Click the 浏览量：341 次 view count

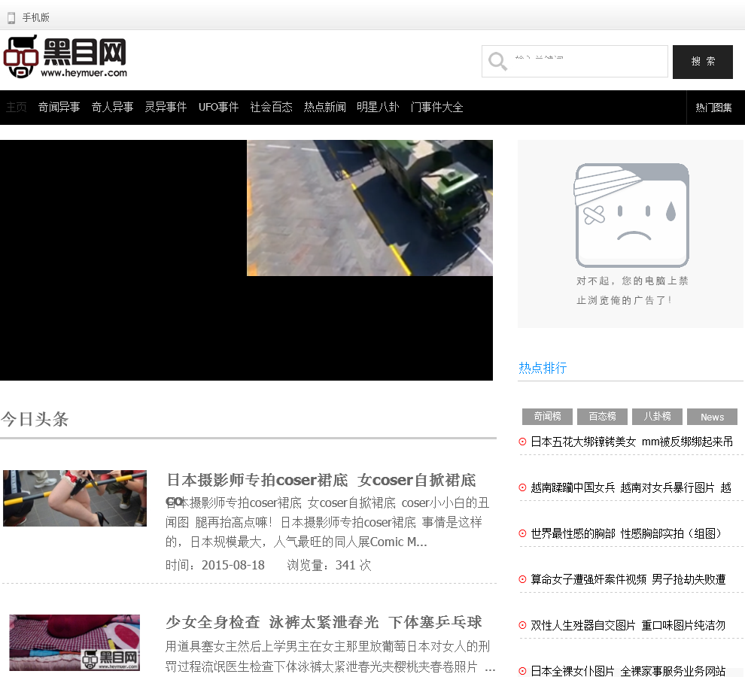pyautogui.click(x=329, y=566)
